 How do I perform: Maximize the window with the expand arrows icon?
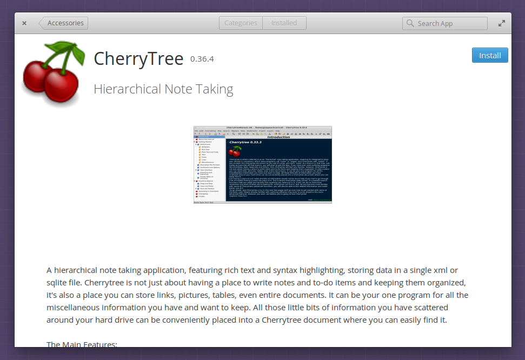click(502, 23)
